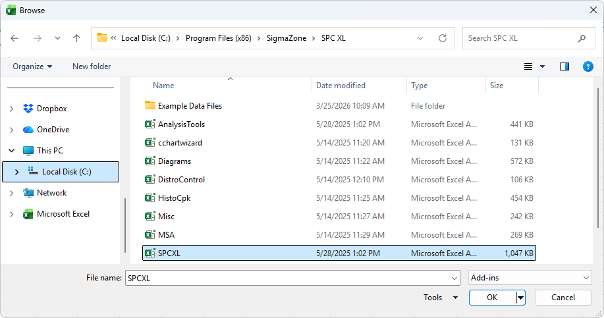Go back using the Back arrow
This screenshot has height=318, width=604.
pos(14,38)
